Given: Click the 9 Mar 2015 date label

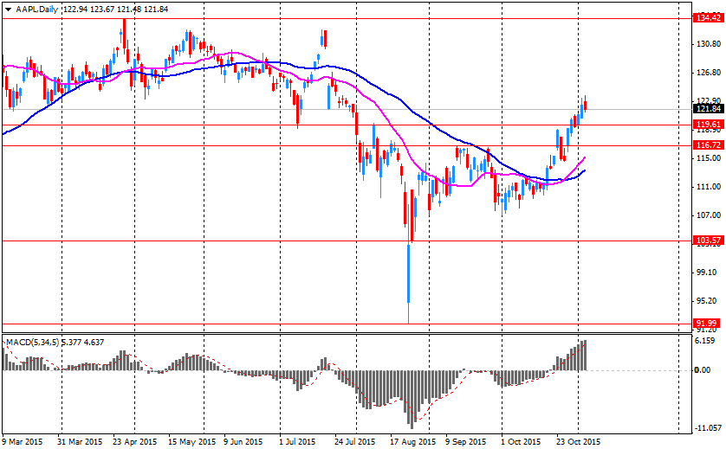Looking at the screenshot, I should (23, 441).
